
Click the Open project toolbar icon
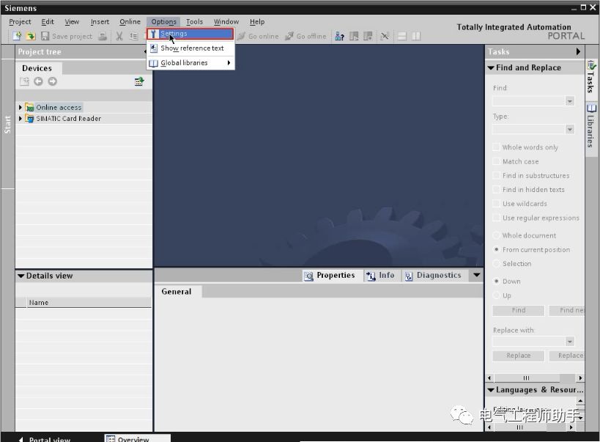[x=31, y=36]
